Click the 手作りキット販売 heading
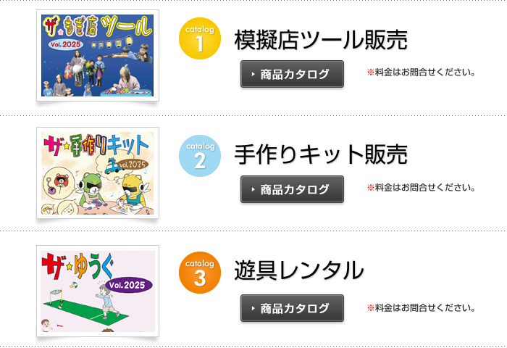The image size is (507, 348). [x=321, y=154]
